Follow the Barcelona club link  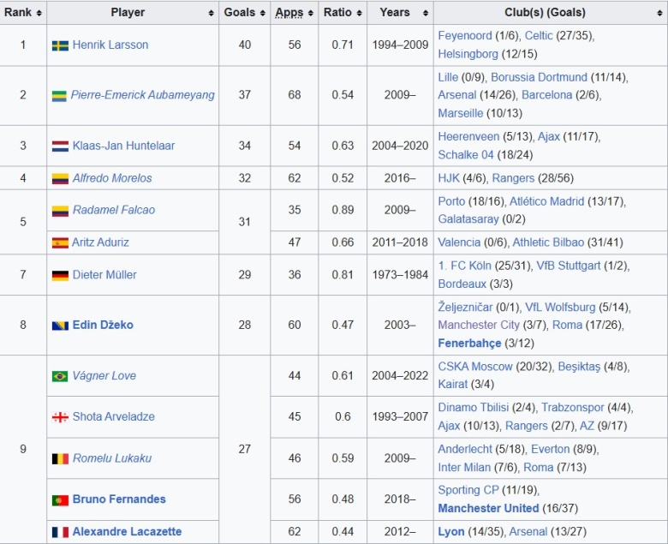point(546,95)
